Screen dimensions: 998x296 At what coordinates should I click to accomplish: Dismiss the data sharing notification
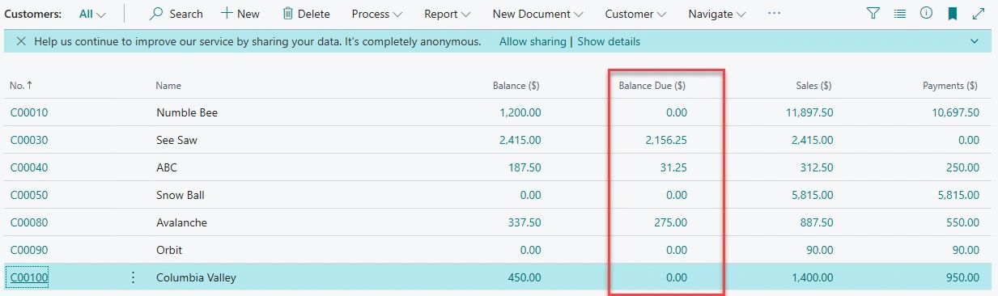[21, 41]
